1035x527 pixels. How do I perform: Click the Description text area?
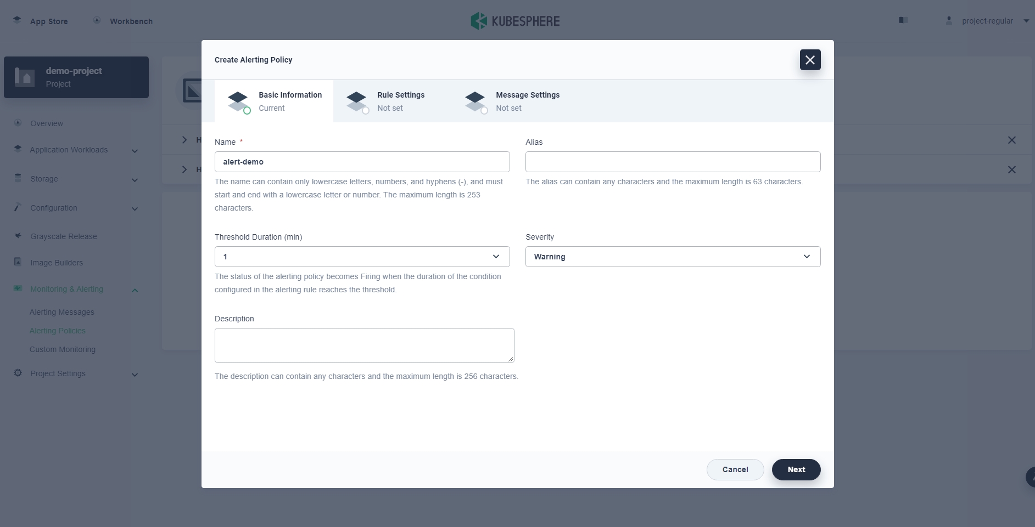364,345
